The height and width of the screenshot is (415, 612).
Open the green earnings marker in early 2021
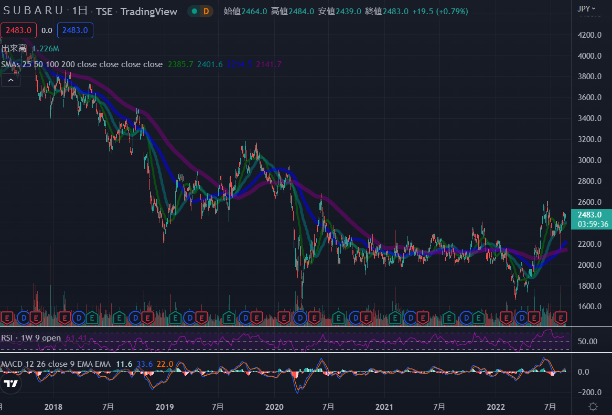[395, 318]
